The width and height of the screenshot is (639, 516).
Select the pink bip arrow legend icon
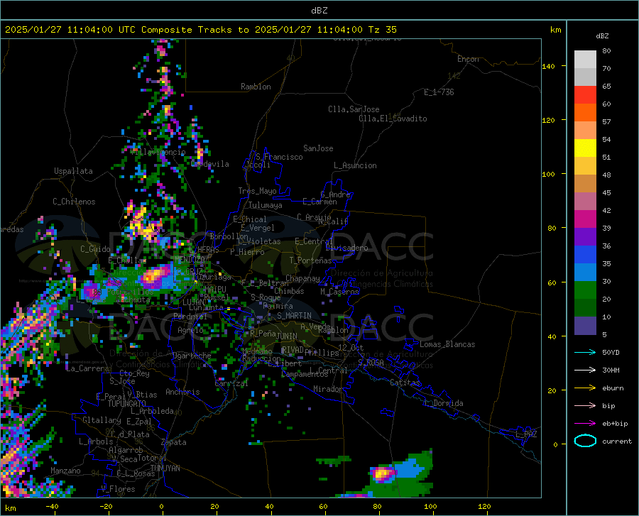[585, 406]
